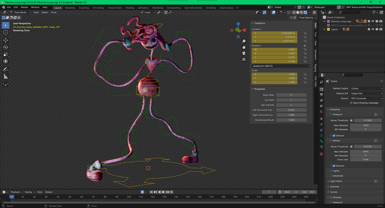Open the Pose Options dropdown
Image resolution: width=385 pixels, height=208 pixels.
tap(307, 18)
